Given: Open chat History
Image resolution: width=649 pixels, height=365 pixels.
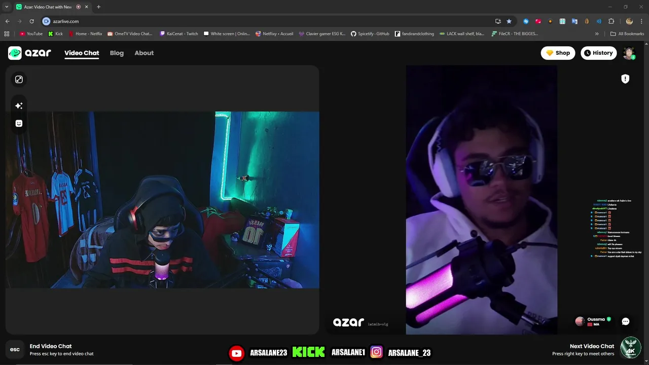Looking at the screenshot, I should pos(598,53).
